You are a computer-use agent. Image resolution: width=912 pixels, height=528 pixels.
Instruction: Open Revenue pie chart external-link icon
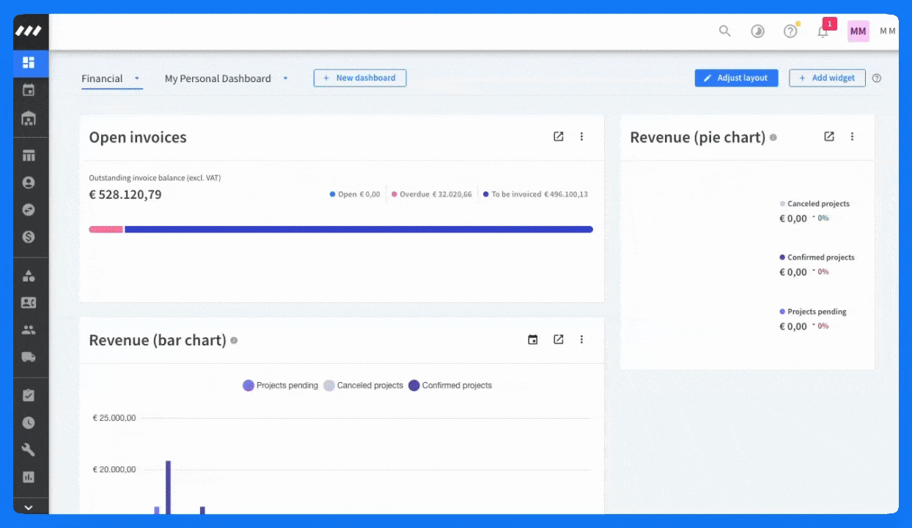coord(829,136)
